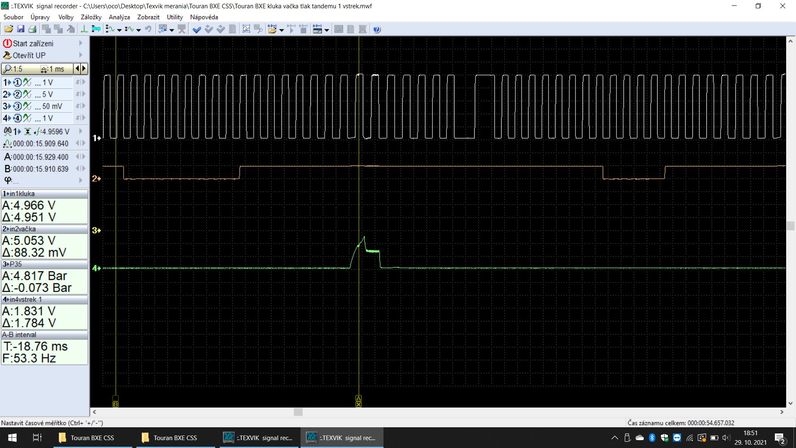Open the Analýza menu

(119, 17)
